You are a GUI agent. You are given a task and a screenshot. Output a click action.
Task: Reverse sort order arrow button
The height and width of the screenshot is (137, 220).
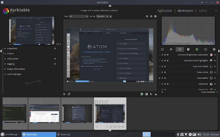point(111,16)
